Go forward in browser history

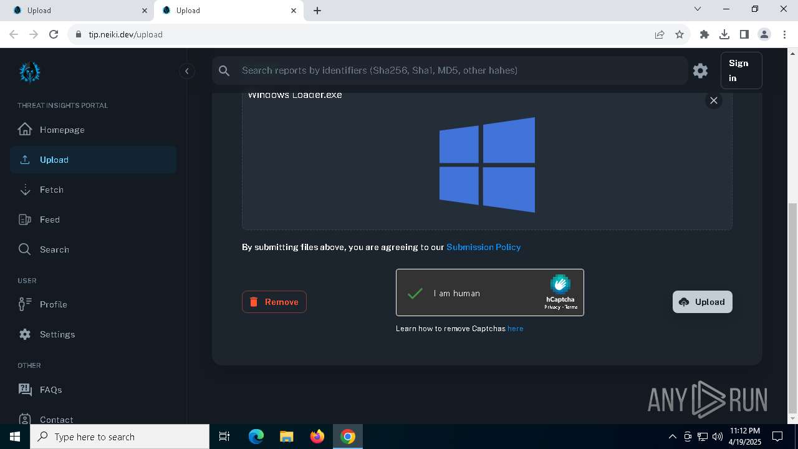point(34,34)
